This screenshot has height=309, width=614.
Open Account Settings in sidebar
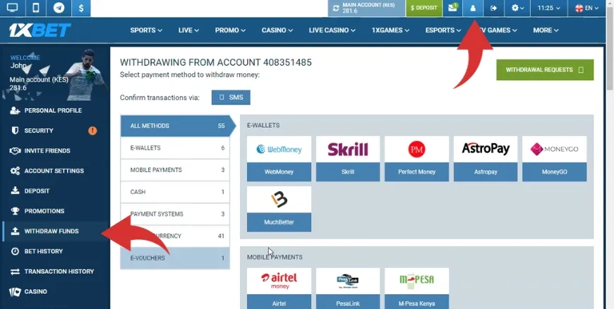pyautogui.click(x=55, y=171)
